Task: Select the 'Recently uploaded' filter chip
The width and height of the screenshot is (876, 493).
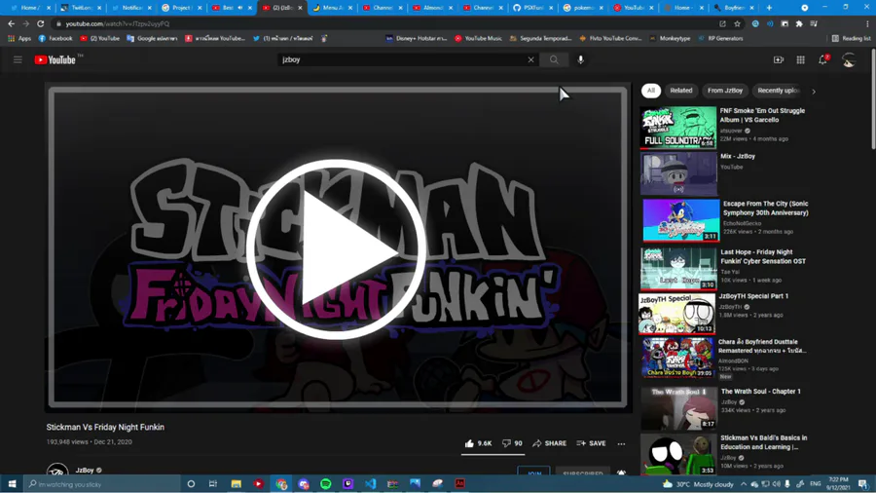Action: point(779,91)
